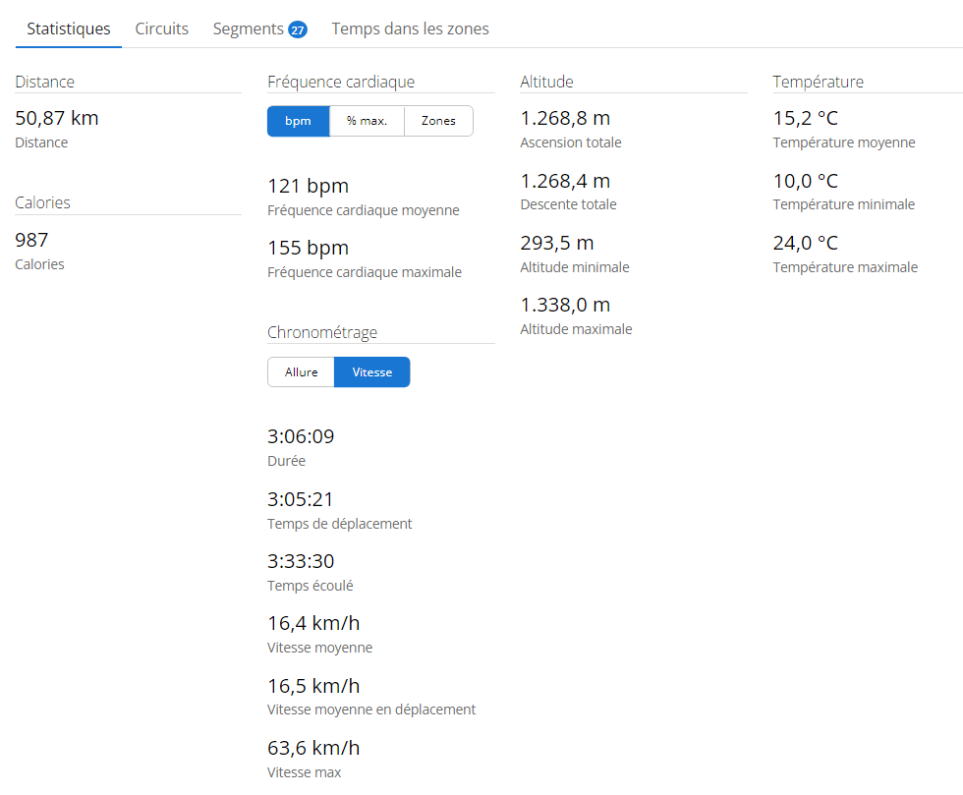The width and height of the screenshot is (963, 795).
Task: Click the 3:33:30 elapsed time value
Action: click(x=301, y=561)
